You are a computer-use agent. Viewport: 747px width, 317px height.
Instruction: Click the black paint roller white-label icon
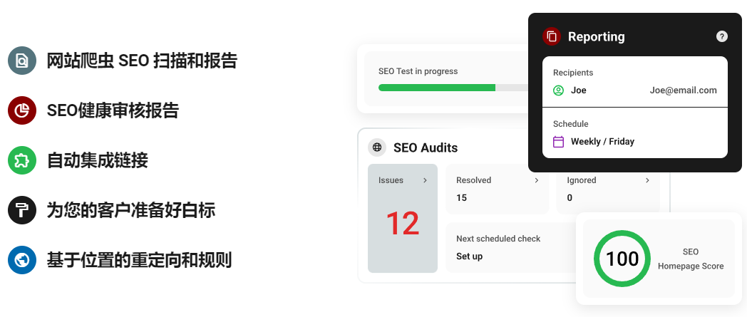coord(22,210)
